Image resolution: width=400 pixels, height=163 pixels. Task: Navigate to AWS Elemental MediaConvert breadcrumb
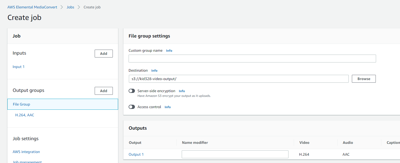(x=32, y=7)
